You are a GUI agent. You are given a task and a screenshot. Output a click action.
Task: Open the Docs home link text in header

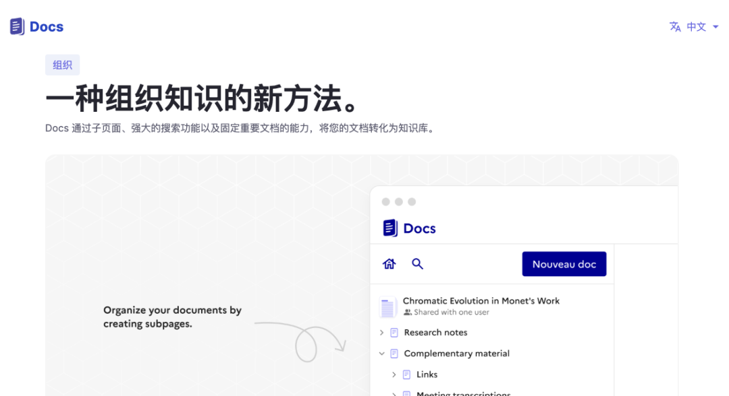[47, 27]
